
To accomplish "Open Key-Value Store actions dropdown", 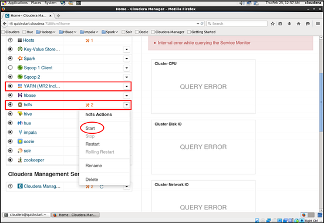I will [126, 49].
